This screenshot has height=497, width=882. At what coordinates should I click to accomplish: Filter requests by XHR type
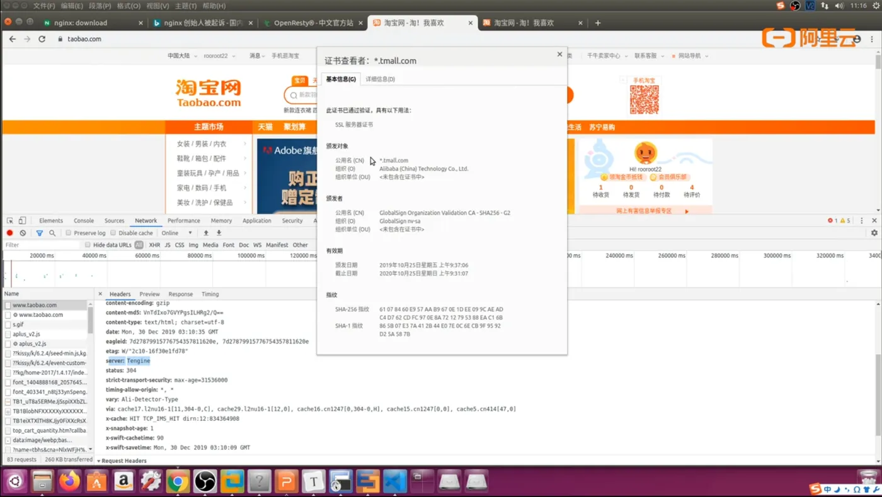154,245
